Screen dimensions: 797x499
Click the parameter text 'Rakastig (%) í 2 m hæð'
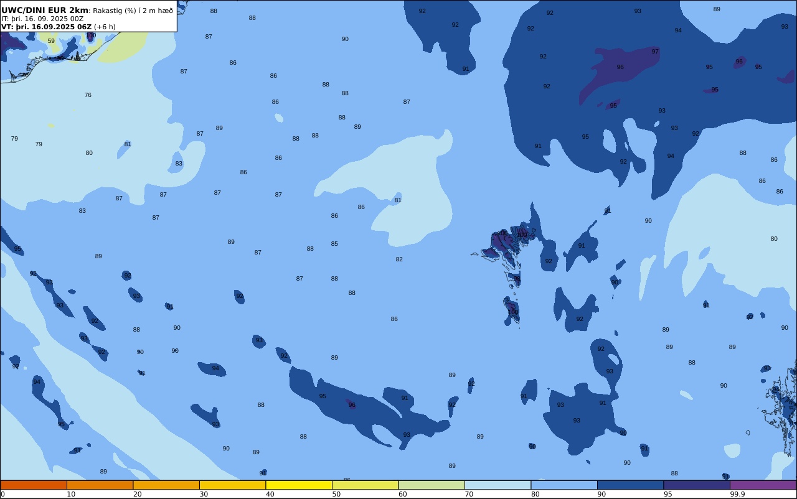pos(133,11)
